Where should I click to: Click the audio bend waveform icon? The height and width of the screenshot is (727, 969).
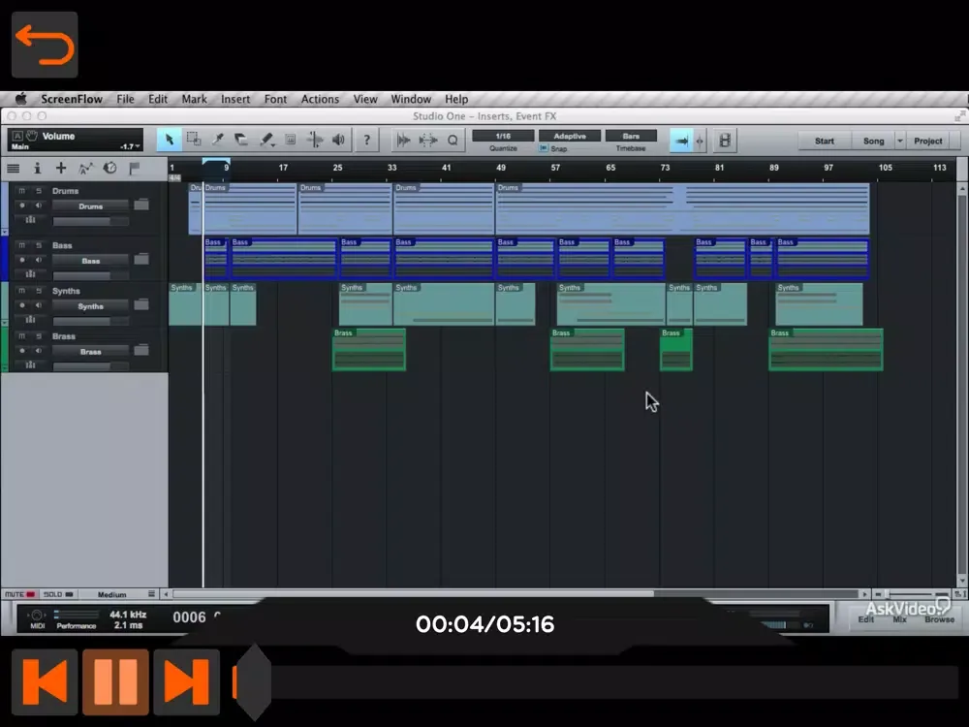tap(403, 141)
